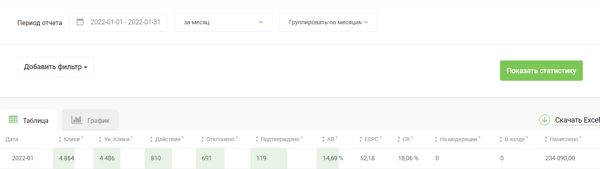Screen dimensions: 600x169
Task: Sort by Ун. Клики column arrows
Action: 101,140
